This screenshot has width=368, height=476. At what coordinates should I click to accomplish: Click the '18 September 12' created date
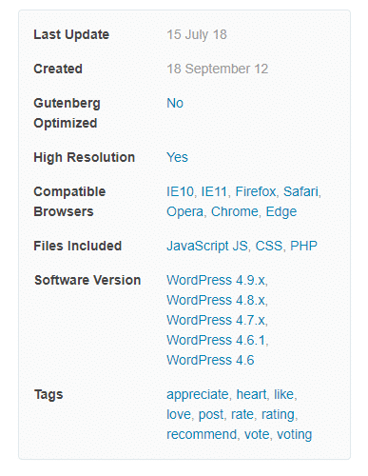pos(218,69)
